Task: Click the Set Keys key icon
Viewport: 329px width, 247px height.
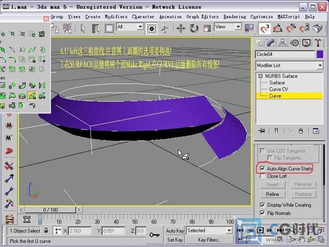Action: tap(155, 234)
